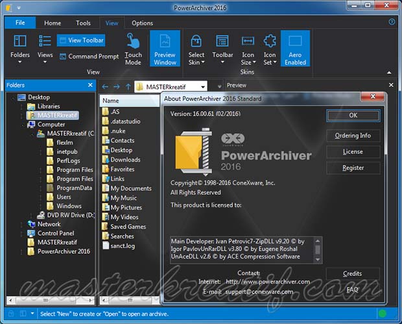Open the Credits button
Viewport: 402px width, 324px height.
(353, 274)
